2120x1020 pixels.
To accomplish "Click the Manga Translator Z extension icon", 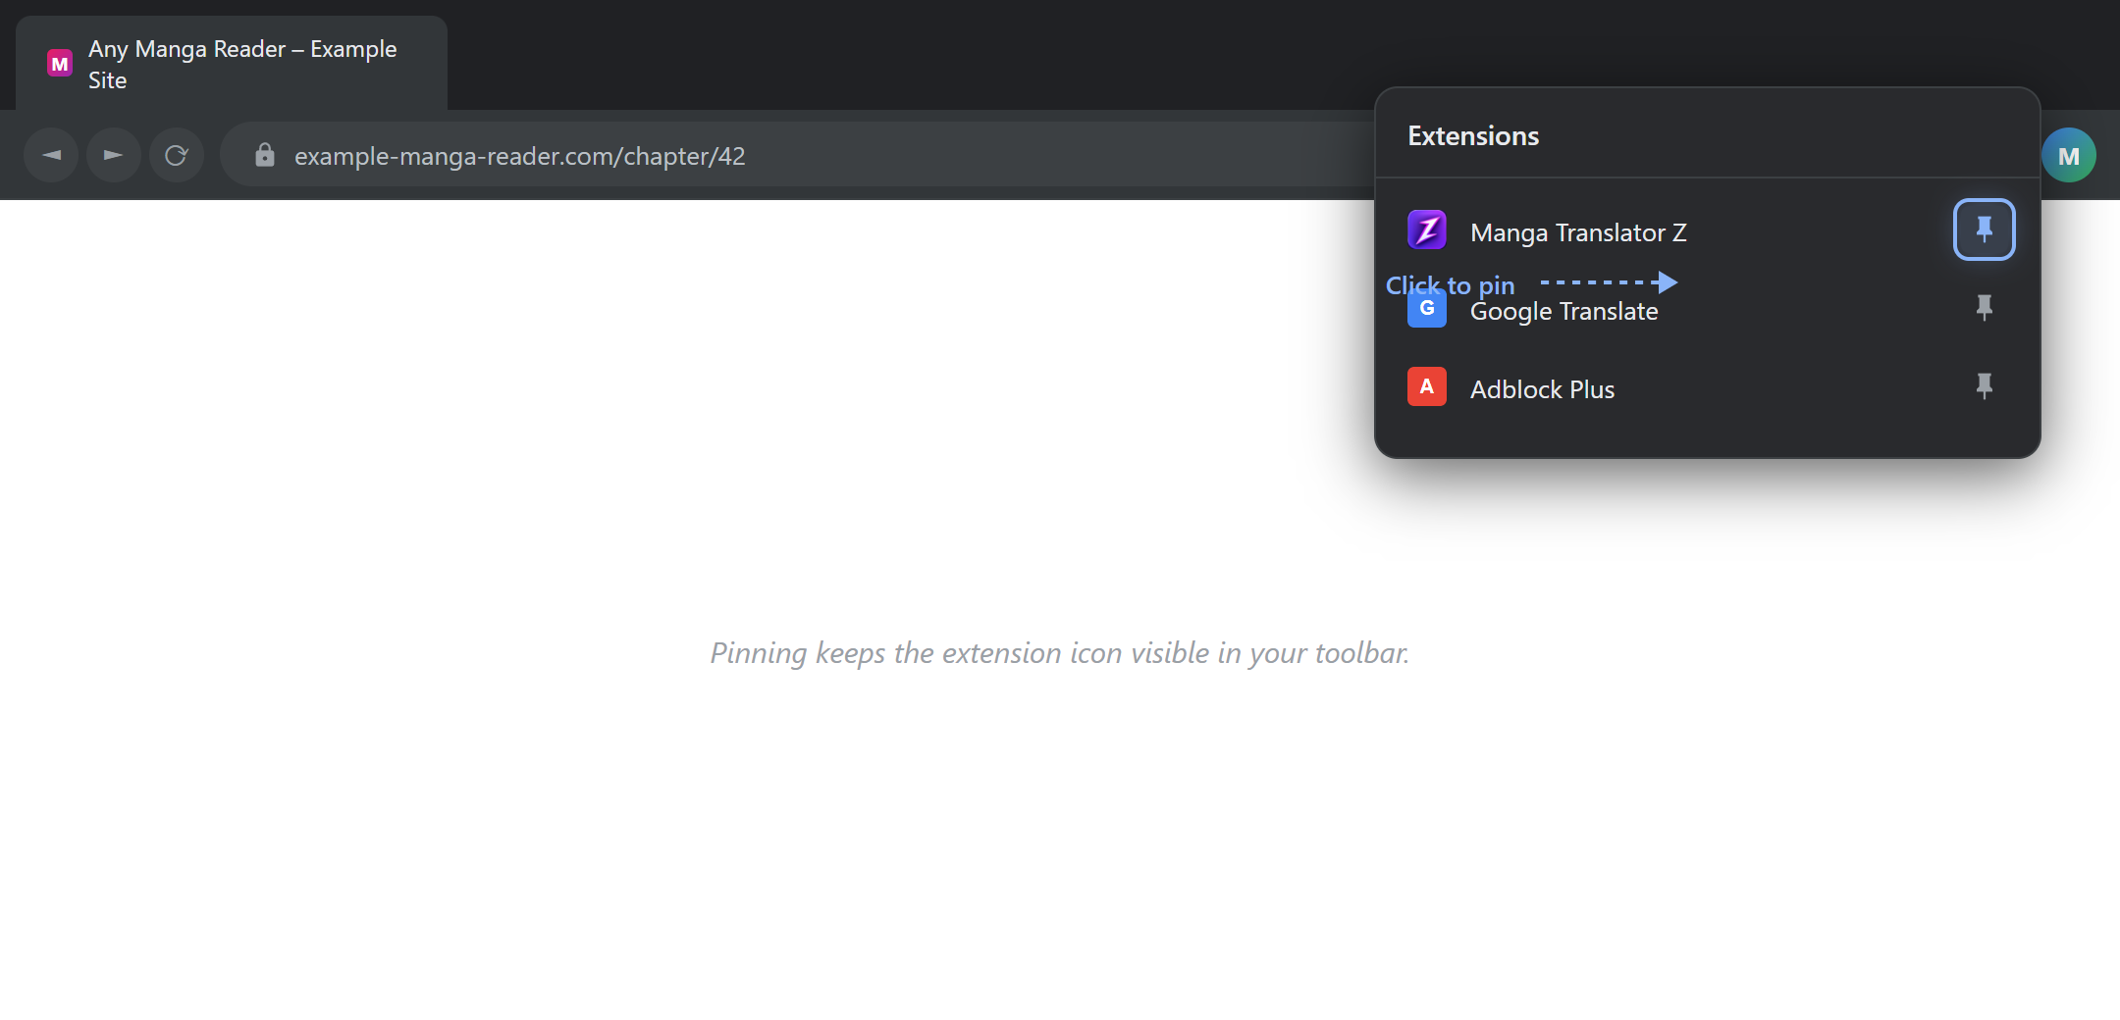I will click(x=1428, y=229).
